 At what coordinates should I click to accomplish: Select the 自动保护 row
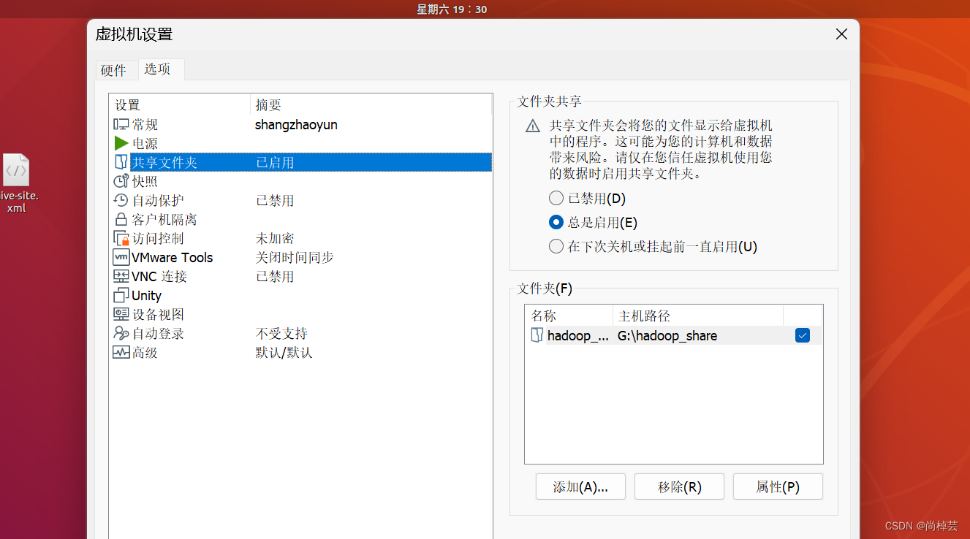pos(301,201)
